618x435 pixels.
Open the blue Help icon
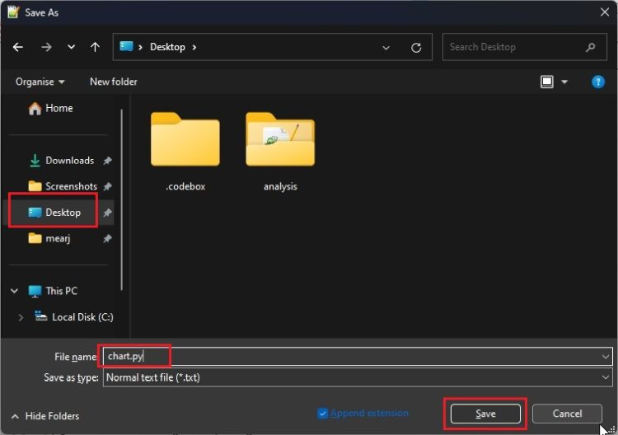point(598,82)
